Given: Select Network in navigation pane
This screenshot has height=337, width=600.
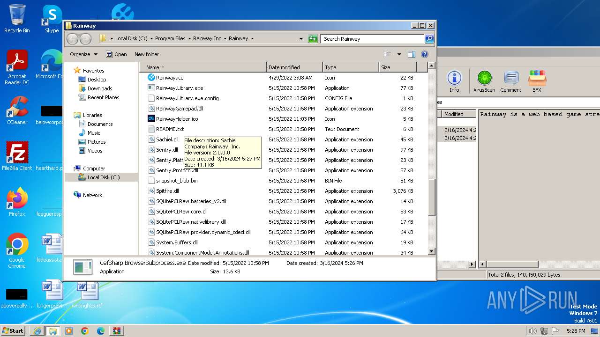Looking at the screenshot, I should coord(92,195).
